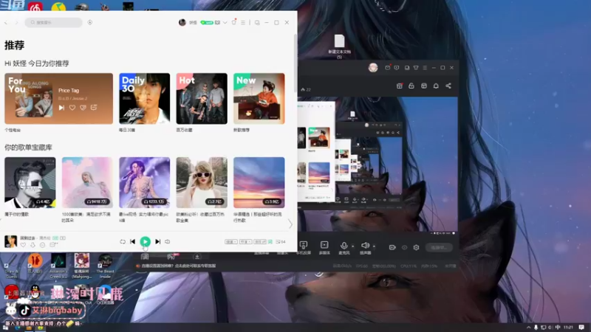Click the music player vertical scrollbar

click(295, 64)
